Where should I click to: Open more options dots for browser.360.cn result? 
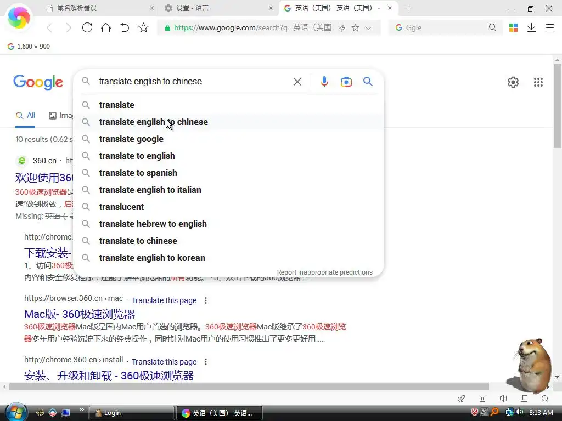(x=206, y=300)
